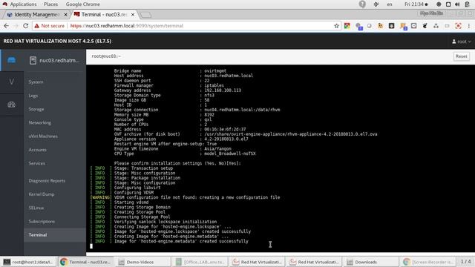Click the battery icon in top panel
The height and width of the screenshot is (267, 475).
[x=468, y=4]
